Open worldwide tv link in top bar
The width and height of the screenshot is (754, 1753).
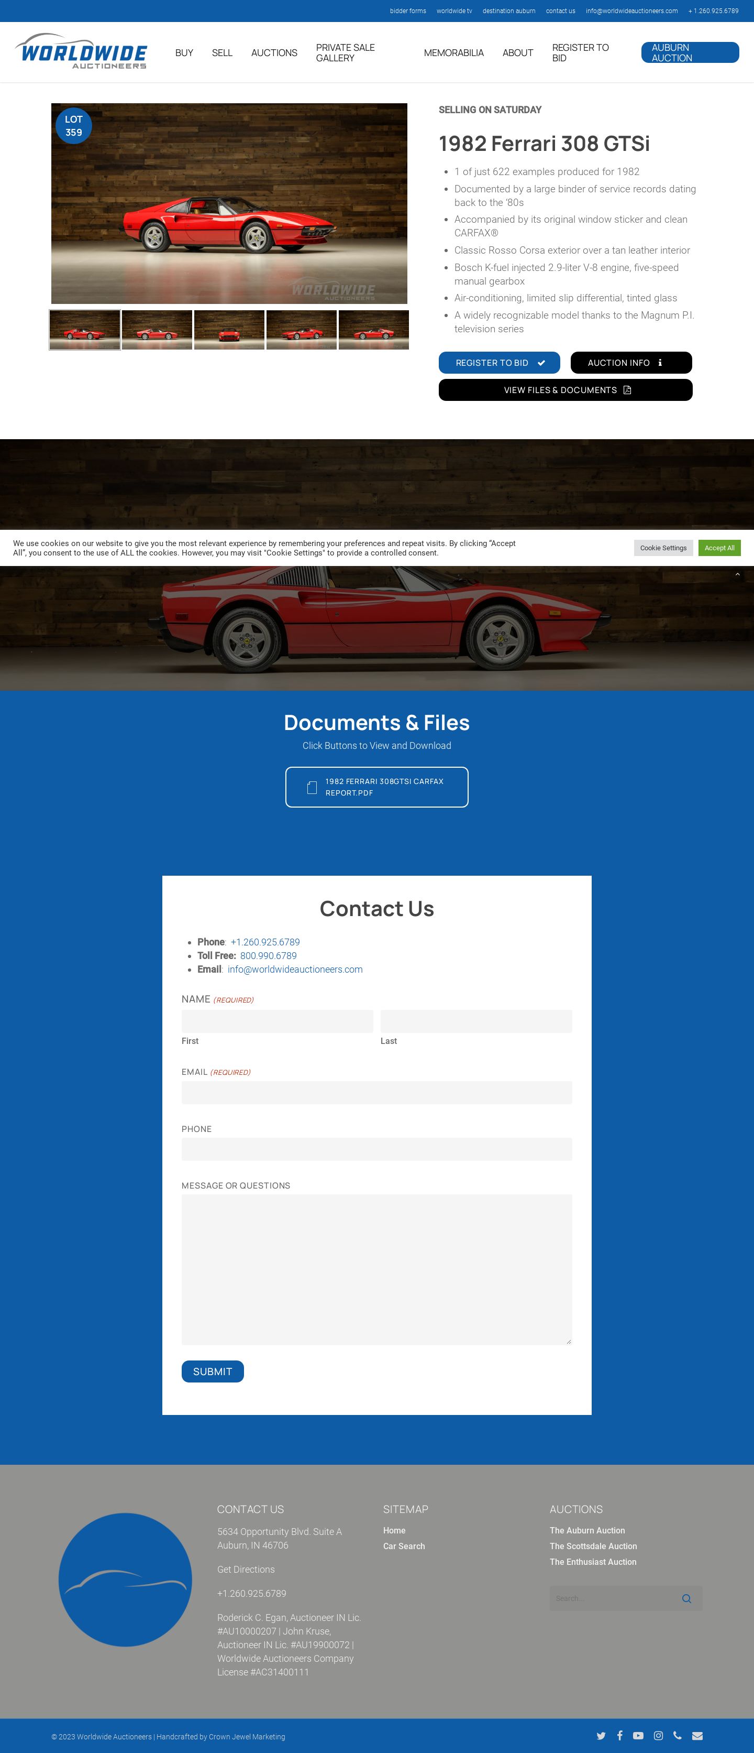454,11
